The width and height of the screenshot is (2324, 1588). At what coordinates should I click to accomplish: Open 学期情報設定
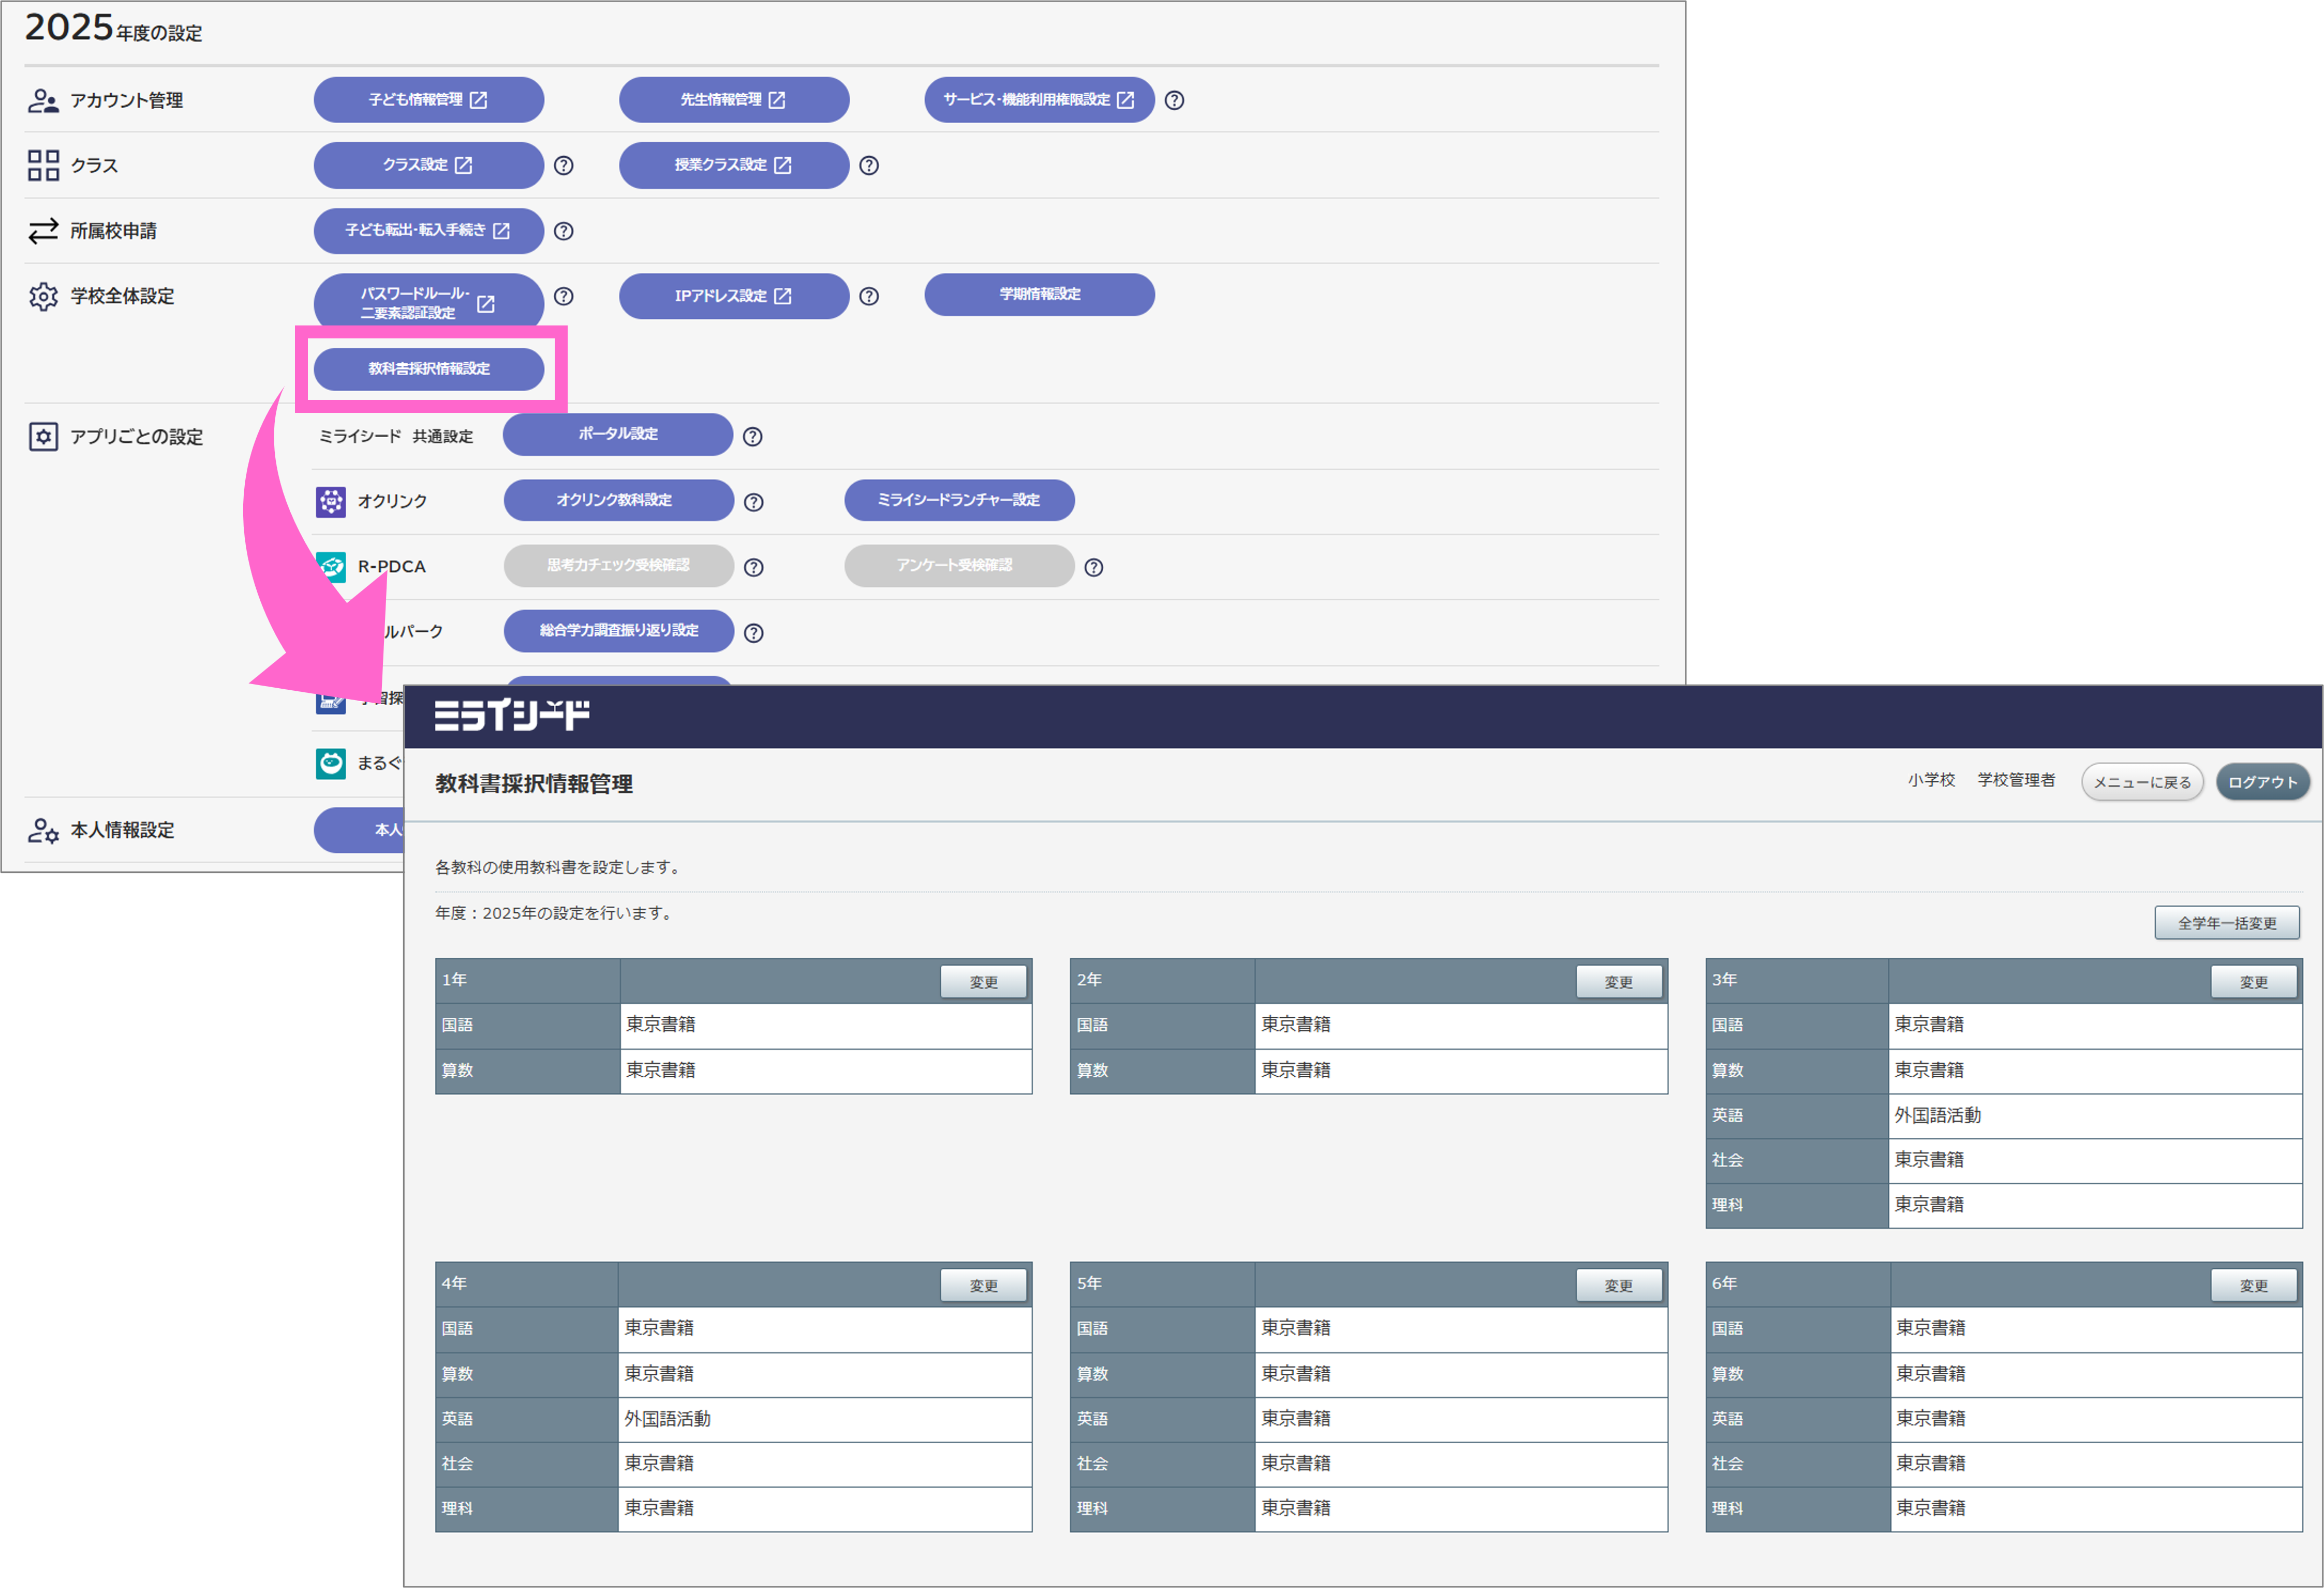tap(1039, 294)
